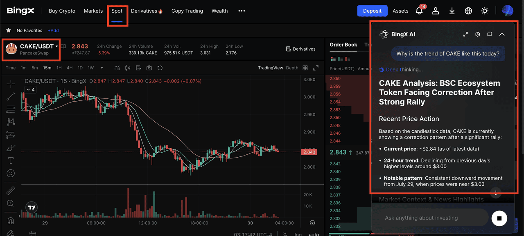Screen dimensions: 524x236
Task: Select the ruler measure tool
Action: 11,191
